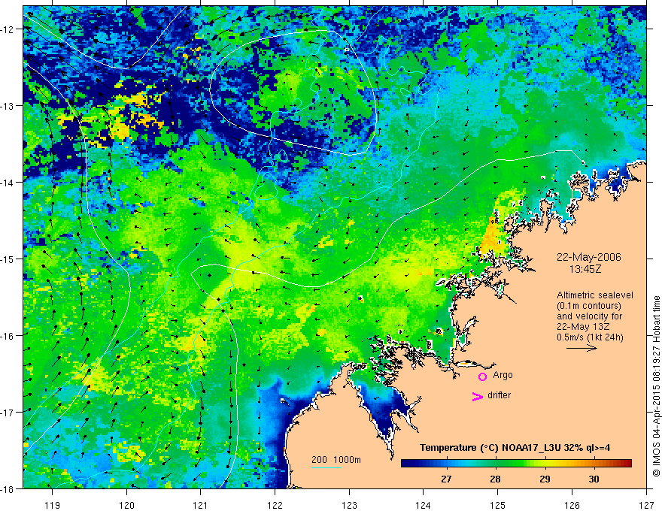Click the '119' longitude axis label
The image size is (662, 511).
click(x=53, y=505)
